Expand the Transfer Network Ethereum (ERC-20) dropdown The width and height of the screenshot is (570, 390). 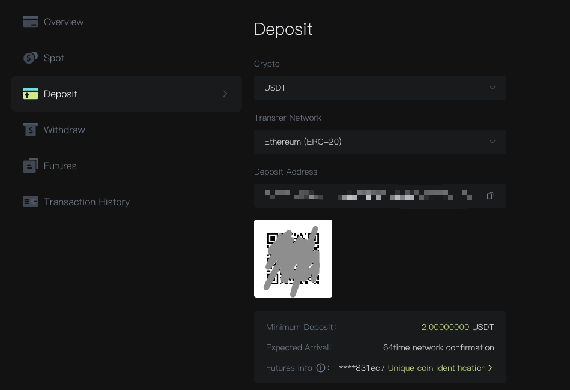pyautogui.click(x=380, y=142)
